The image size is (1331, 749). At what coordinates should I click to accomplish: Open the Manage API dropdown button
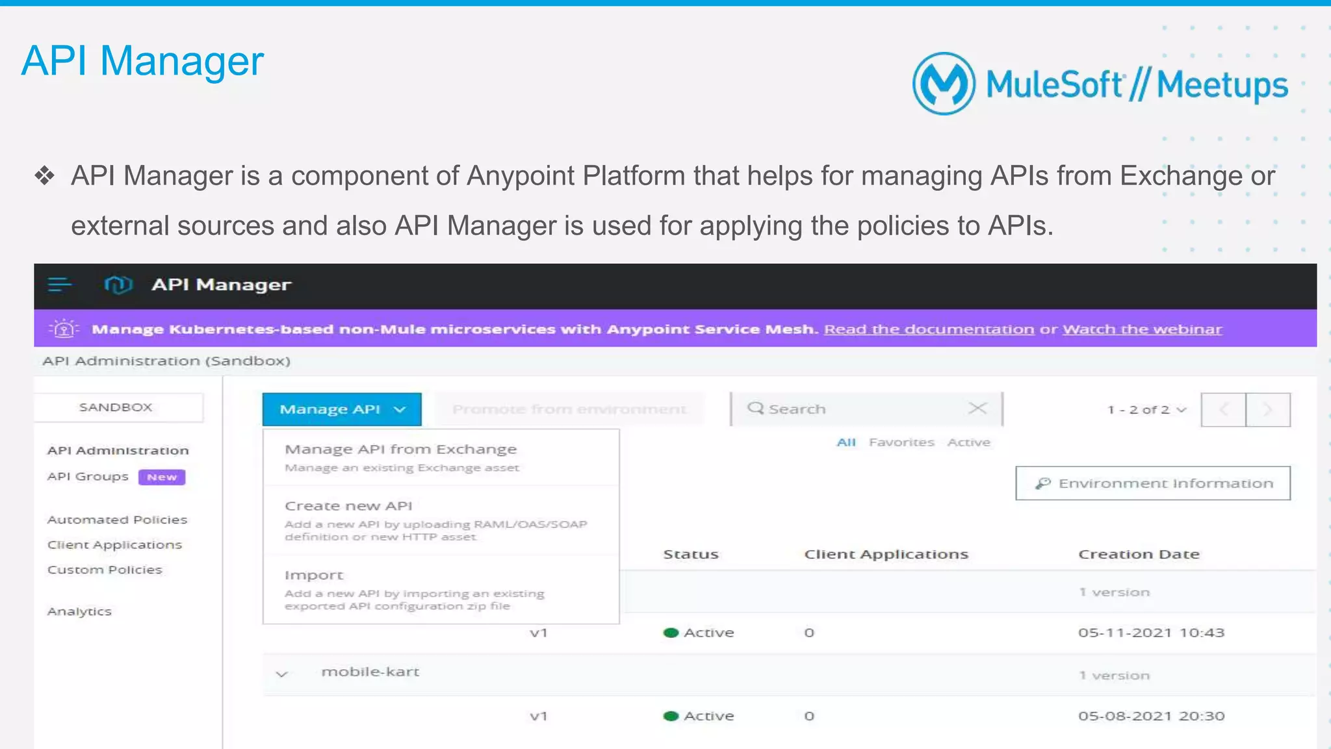point(342,409)
